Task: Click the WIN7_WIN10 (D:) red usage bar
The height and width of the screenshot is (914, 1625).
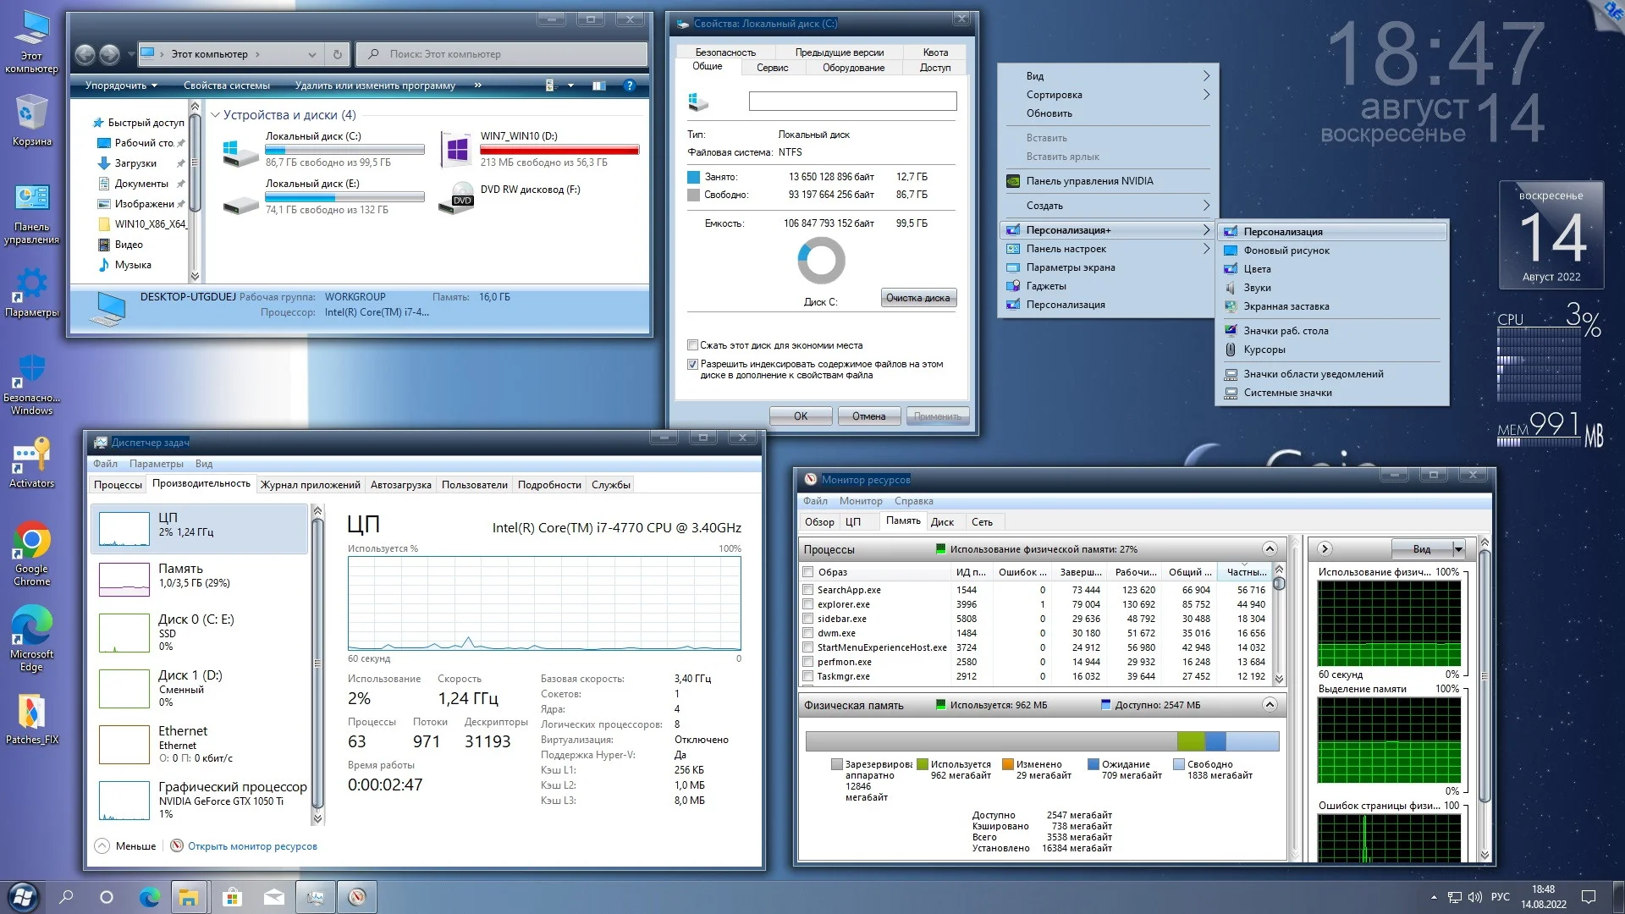Action: pos(559,150)
